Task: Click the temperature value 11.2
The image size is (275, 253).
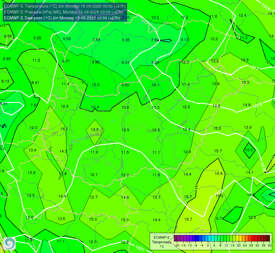Action: [x=36, y=60]
